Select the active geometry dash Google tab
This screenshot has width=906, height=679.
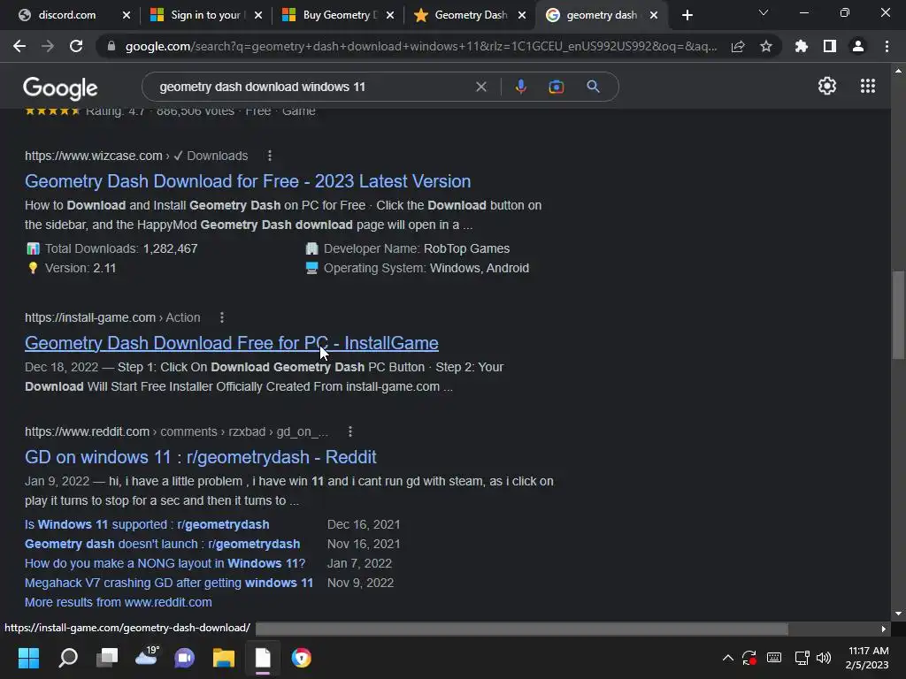tap(601, 15)
